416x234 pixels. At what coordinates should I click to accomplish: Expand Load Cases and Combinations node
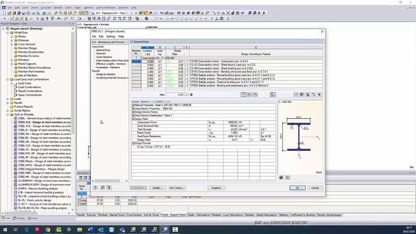[x=8, y=79]
